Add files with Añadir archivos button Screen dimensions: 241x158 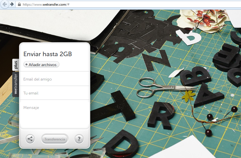[x=41, y=65]
